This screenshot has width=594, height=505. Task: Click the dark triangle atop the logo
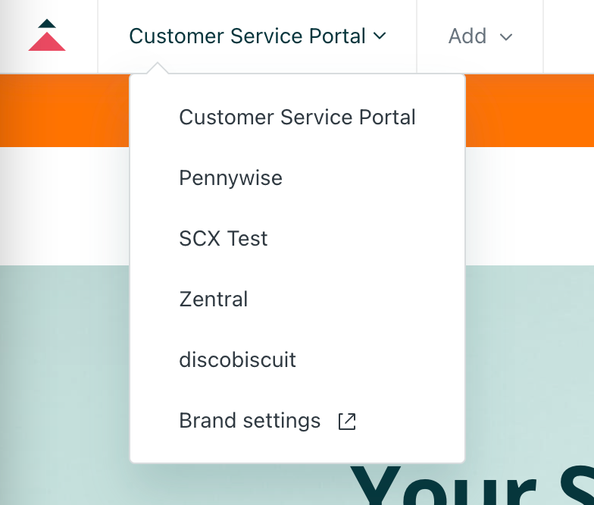47,24
